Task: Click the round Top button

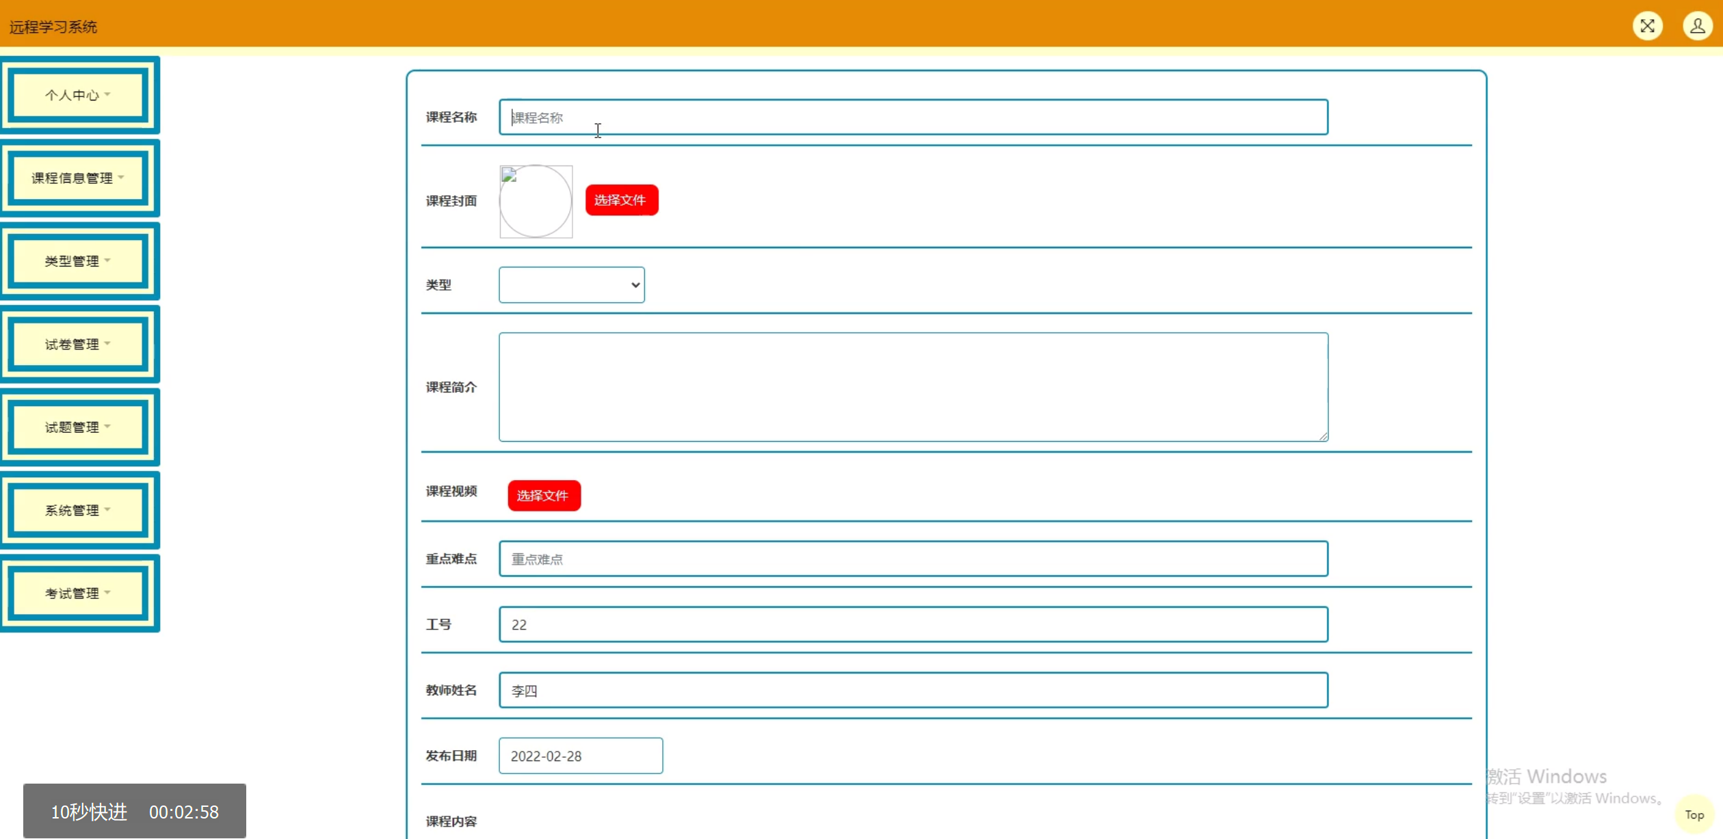Action: [x=1694, y=814]
